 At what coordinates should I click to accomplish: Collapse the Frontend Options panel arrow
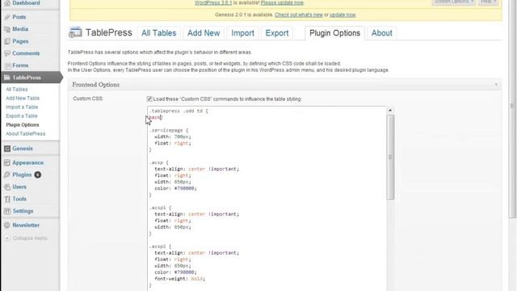point(496,85)
